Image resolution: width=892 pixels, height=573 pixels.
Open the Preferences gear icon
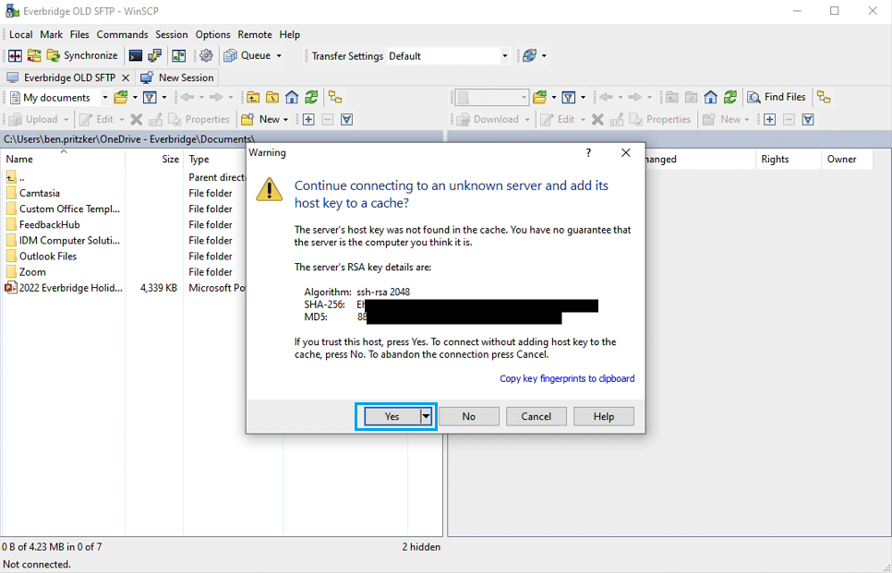point(206,55)
